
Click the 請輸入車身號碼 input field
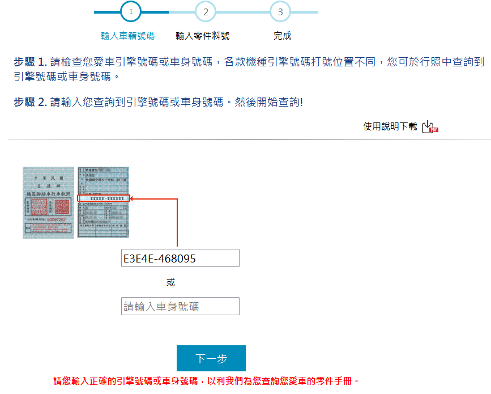[x=180, y=307]
